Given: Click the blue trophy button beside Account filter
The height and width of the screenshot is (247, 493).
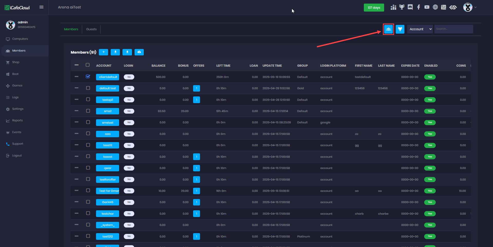Looking at the screenshot, I should (x=400, y=29).
